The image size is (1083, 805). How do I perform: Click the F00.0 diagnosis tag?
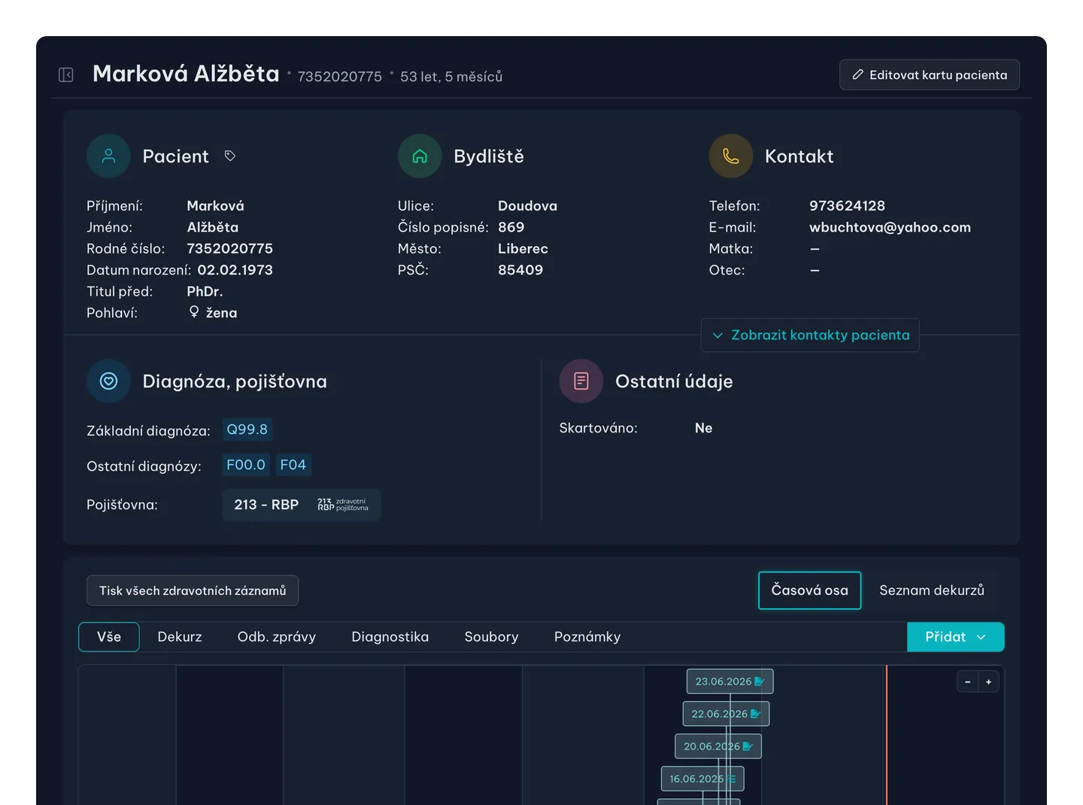click(246, 464)
